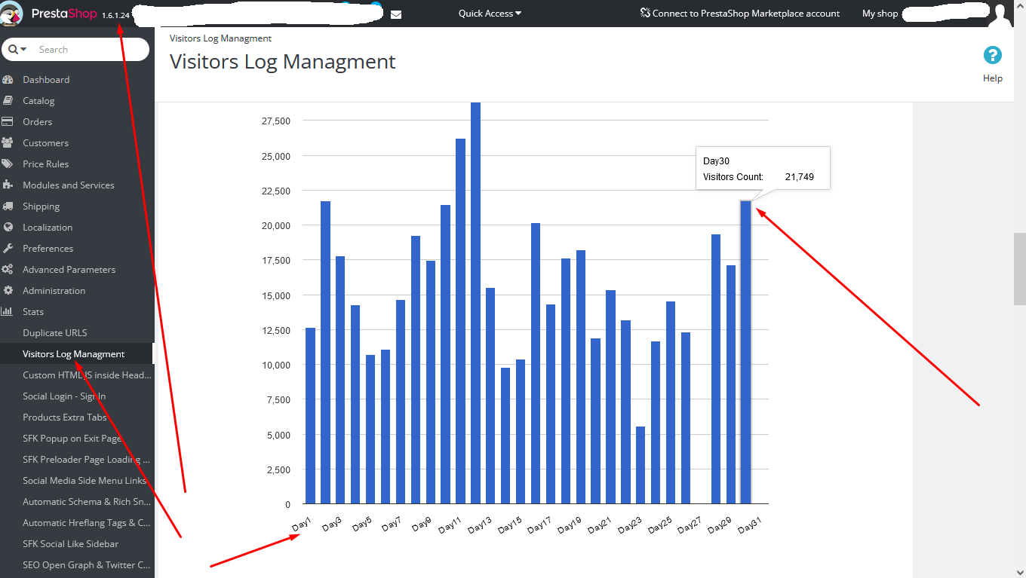This screenshot has width=1026, height=578.
Task: Click the Day30 label in the tooltip
Action: pos(717,161)
